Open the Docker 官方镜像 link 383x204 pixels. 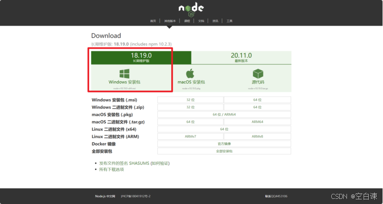coord(224,144)
